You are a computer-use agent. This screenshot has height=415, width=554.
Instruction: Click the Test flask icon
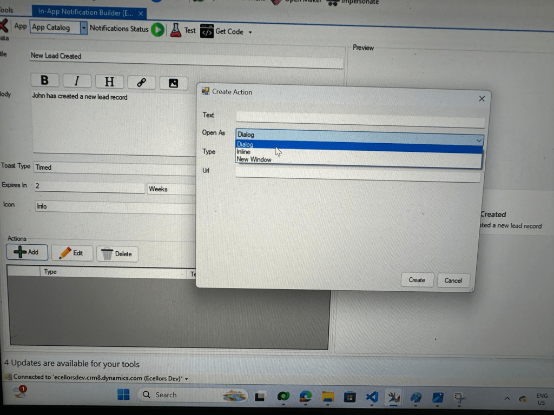coord(175,30)
